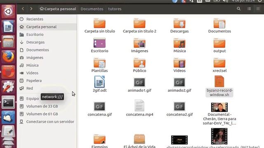Click Carpeta personal in the path bar
The height and width of the screenshot is (148, 264).
[58, 9]
